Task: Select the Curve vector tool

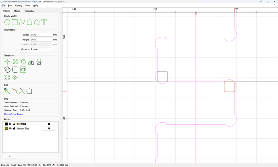Action: 29,22
